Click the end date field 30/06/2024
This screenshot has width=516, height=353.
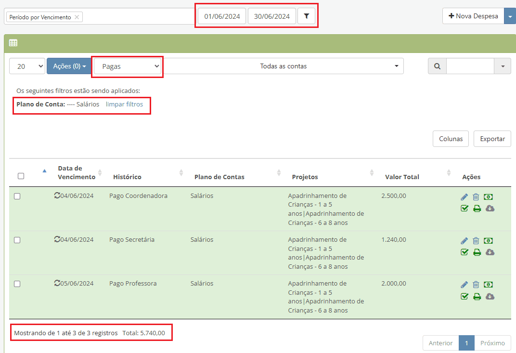272,16
